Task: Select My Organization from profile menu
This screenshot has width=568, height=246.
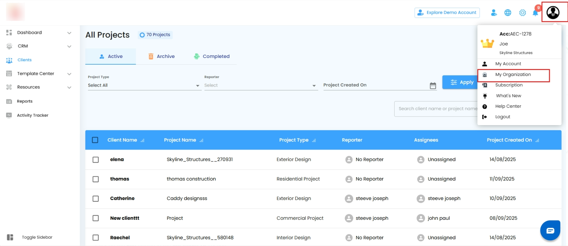Action: [513, 75]
